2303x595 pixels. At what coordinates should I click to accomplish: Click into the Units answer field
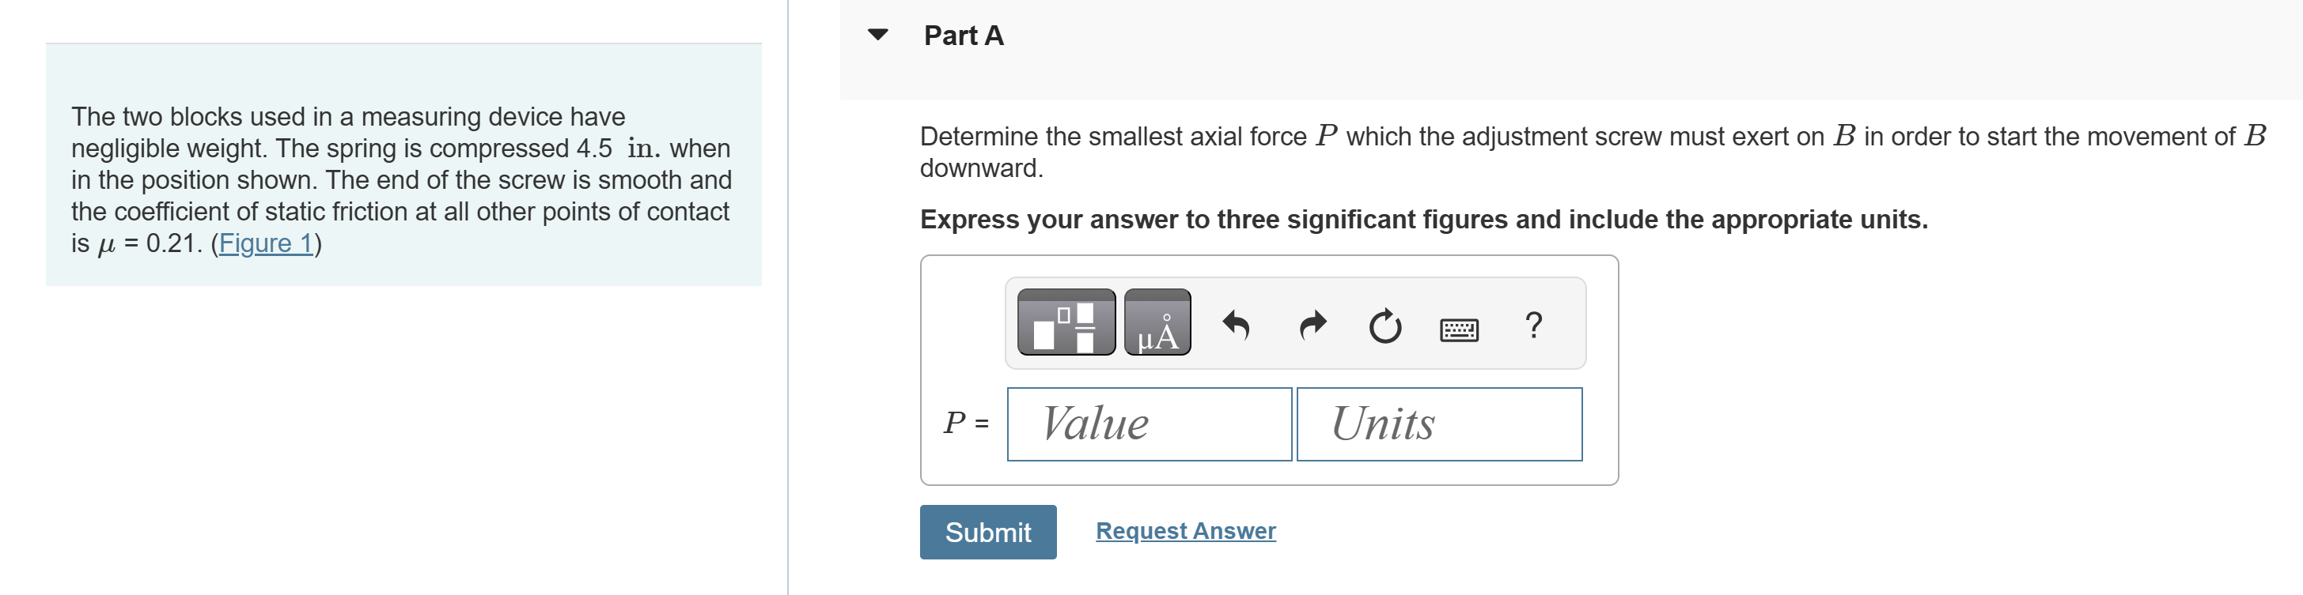1438,424
